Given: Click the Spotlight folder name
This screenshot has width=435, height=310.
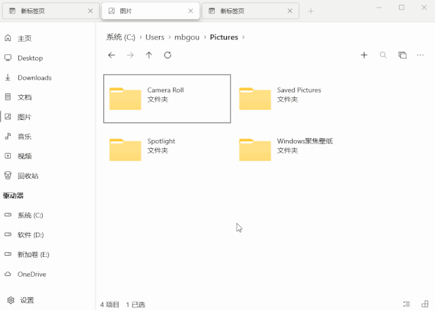Looking at the screenshot, I should tap(161, 141).
